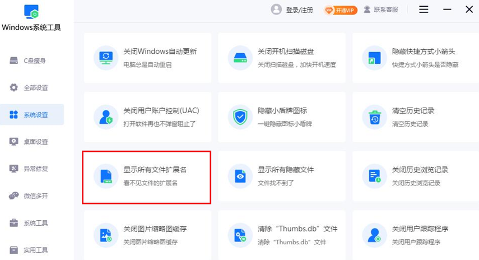This screenshot has width=479, height=260.
Task: Click the 开通VIP button
Action: 340,10
